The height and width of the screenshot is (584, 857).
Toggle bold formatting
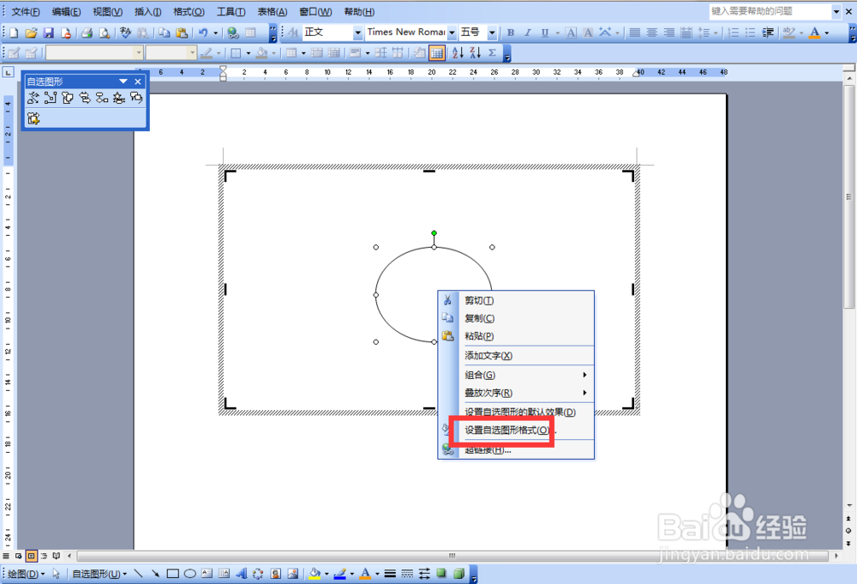click(510, 32)
